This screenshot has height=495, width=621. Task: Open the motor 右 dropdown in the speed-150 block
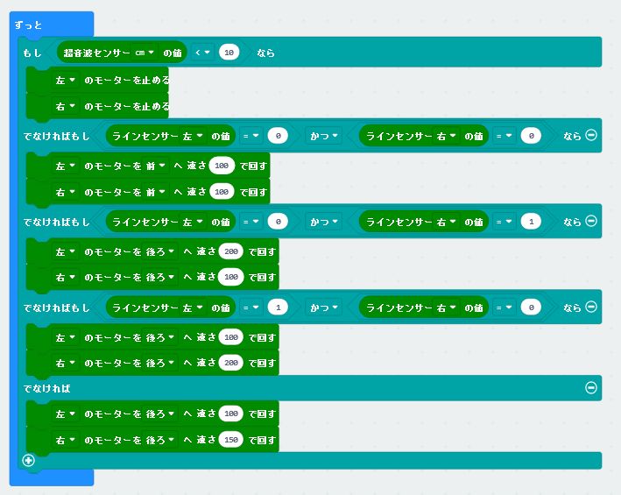click(66, 440)
